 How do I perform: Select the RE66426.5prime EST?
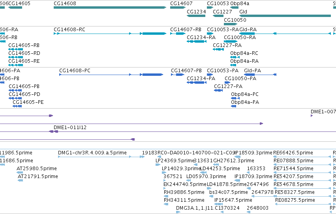[302, 157]
